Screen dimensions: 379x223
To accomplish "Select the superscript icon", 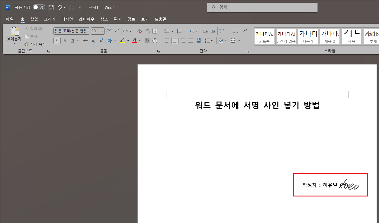I will coord(100,40).
